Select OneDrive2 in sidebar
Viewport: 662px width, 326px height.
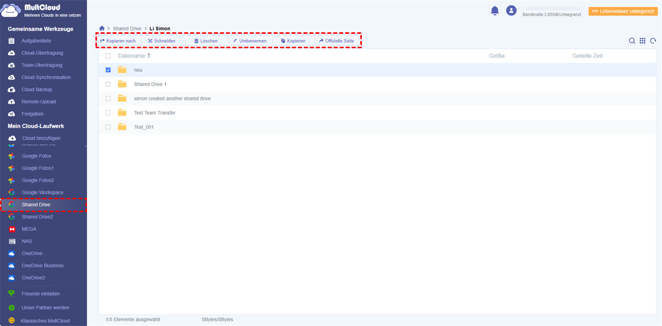click(34, 278)
